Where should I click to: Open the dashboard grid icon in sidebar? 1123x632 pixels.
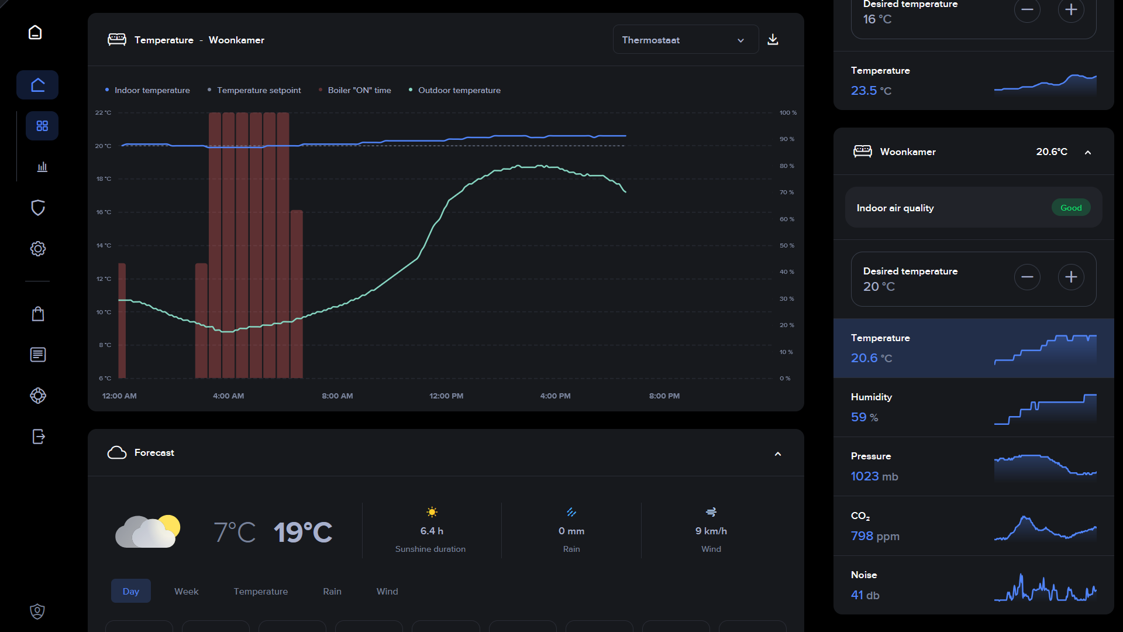point(42,126)
